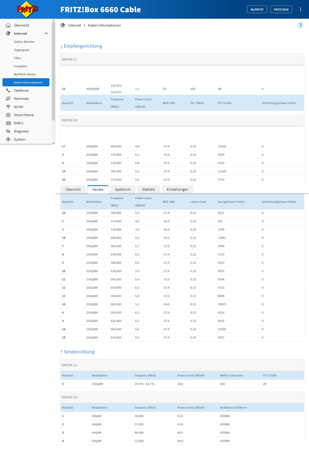This screenshot has width=309, height=450.
Task: Click the DVB-C icon
Action: pyautogui.click(x=8, y=123)
